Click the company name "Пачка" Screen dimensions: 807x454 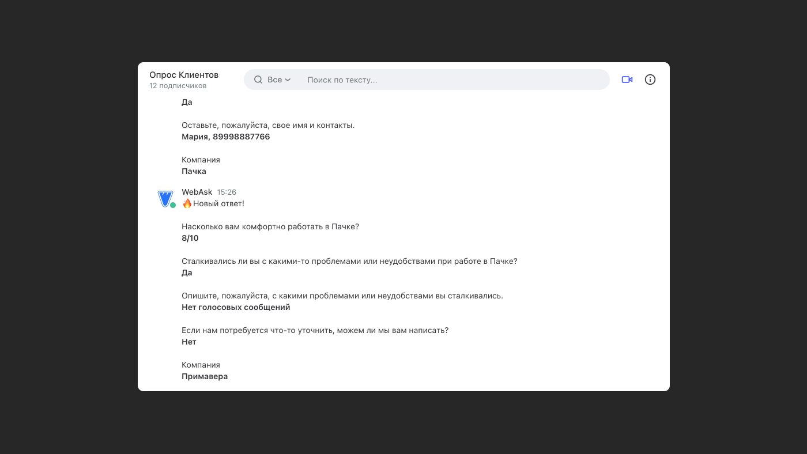[x=194, y=171]
